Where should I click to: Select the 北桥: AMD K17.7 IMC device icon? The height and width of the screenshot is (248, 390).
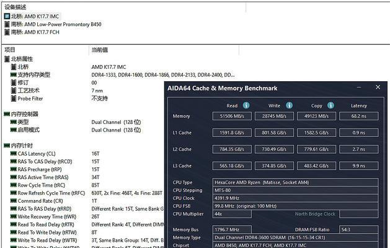(x=7, y=16)
